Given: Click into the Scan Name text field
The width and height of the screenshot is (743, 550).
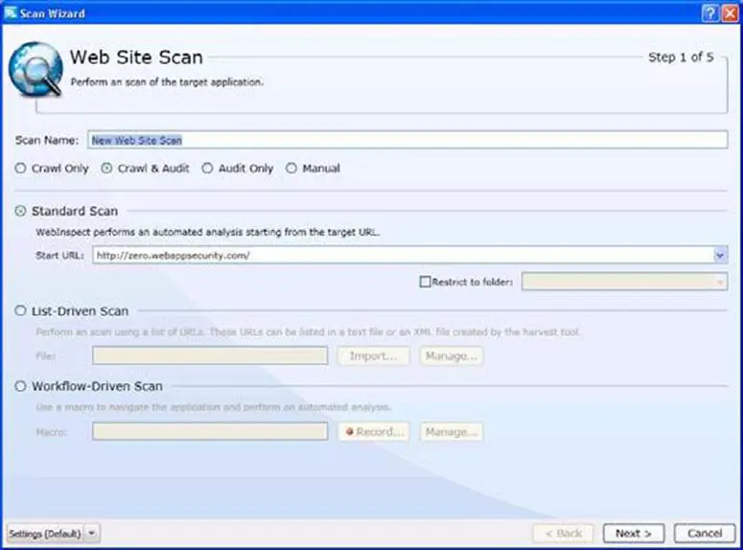Looking at the screenshot, I should 407,140.
